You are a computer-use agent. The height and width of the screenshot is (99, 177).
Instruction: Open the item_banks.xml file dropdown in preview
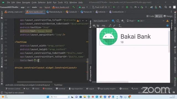pos(101,21)
